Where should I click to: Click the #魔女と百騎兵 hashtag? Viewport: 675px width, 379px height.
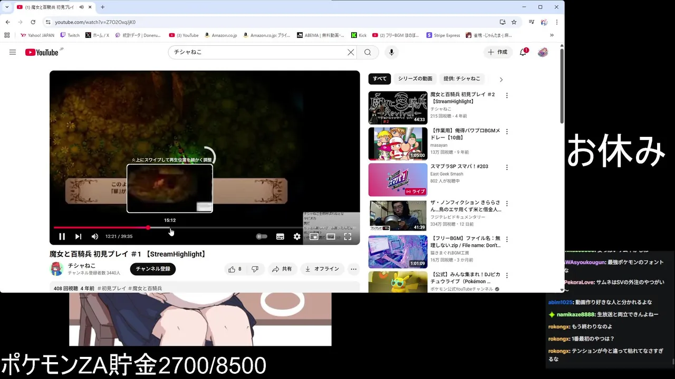pyautogui.click(x=146, y=288)
